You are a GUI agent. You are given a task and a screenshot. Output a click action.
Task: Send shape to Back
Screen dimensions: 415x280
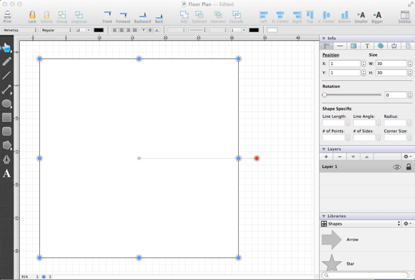point(159,17)
